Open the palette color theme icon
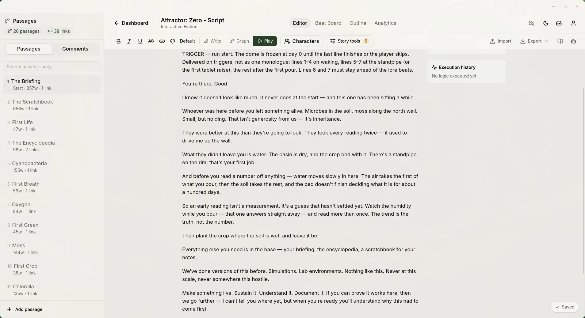 pyautogui.click(x=173, y=41)
